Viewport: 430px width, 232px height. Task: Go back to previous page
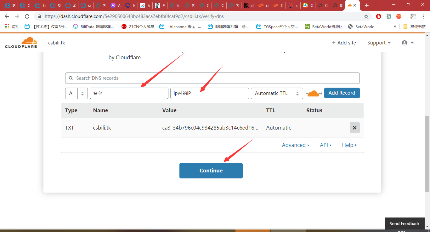[x=7, y=16]
